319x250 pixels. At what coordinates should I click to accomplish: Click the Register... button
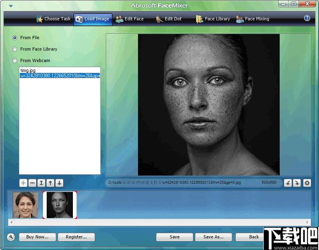click(x=76, y=237)
